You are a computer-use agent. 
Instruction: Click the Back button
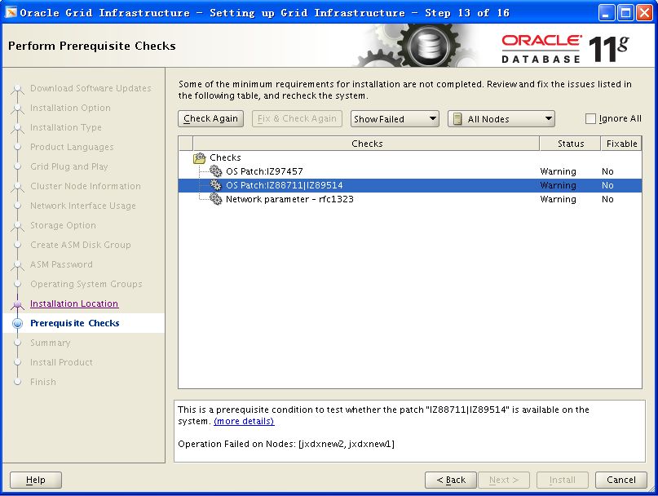click(450, 480)
